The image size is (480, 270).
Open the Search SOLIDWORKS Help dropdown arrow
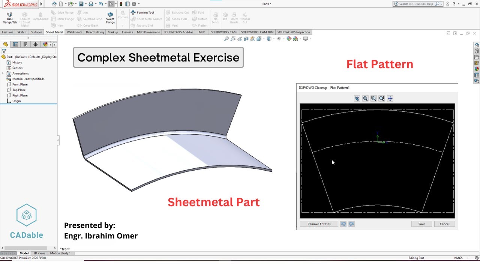pos(441,4)
